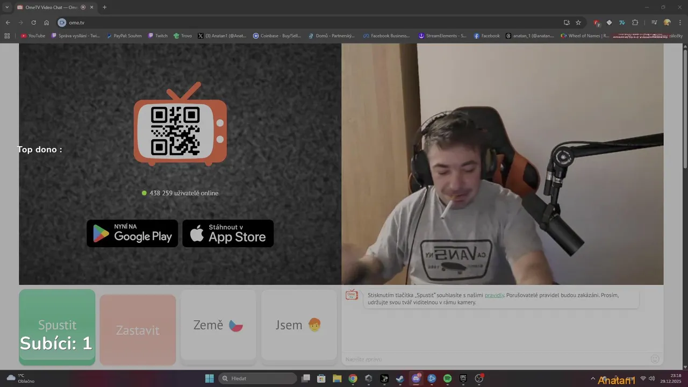Open the X (3) Anatan1 bookmark
This screenshot has width=688, height=387.
pos(222,36)
